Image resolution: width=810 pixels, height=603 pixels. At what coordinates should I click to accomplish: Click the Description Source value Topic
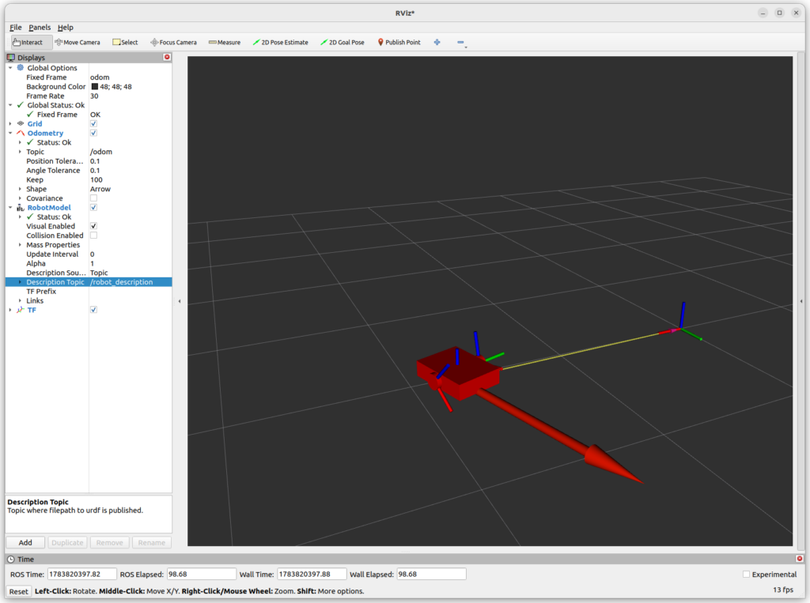[x=99, y=273]
